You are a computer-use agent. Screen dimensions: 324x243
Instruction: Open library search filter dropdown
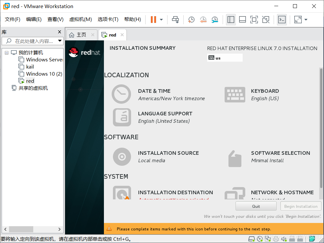(x=60, y=41)
